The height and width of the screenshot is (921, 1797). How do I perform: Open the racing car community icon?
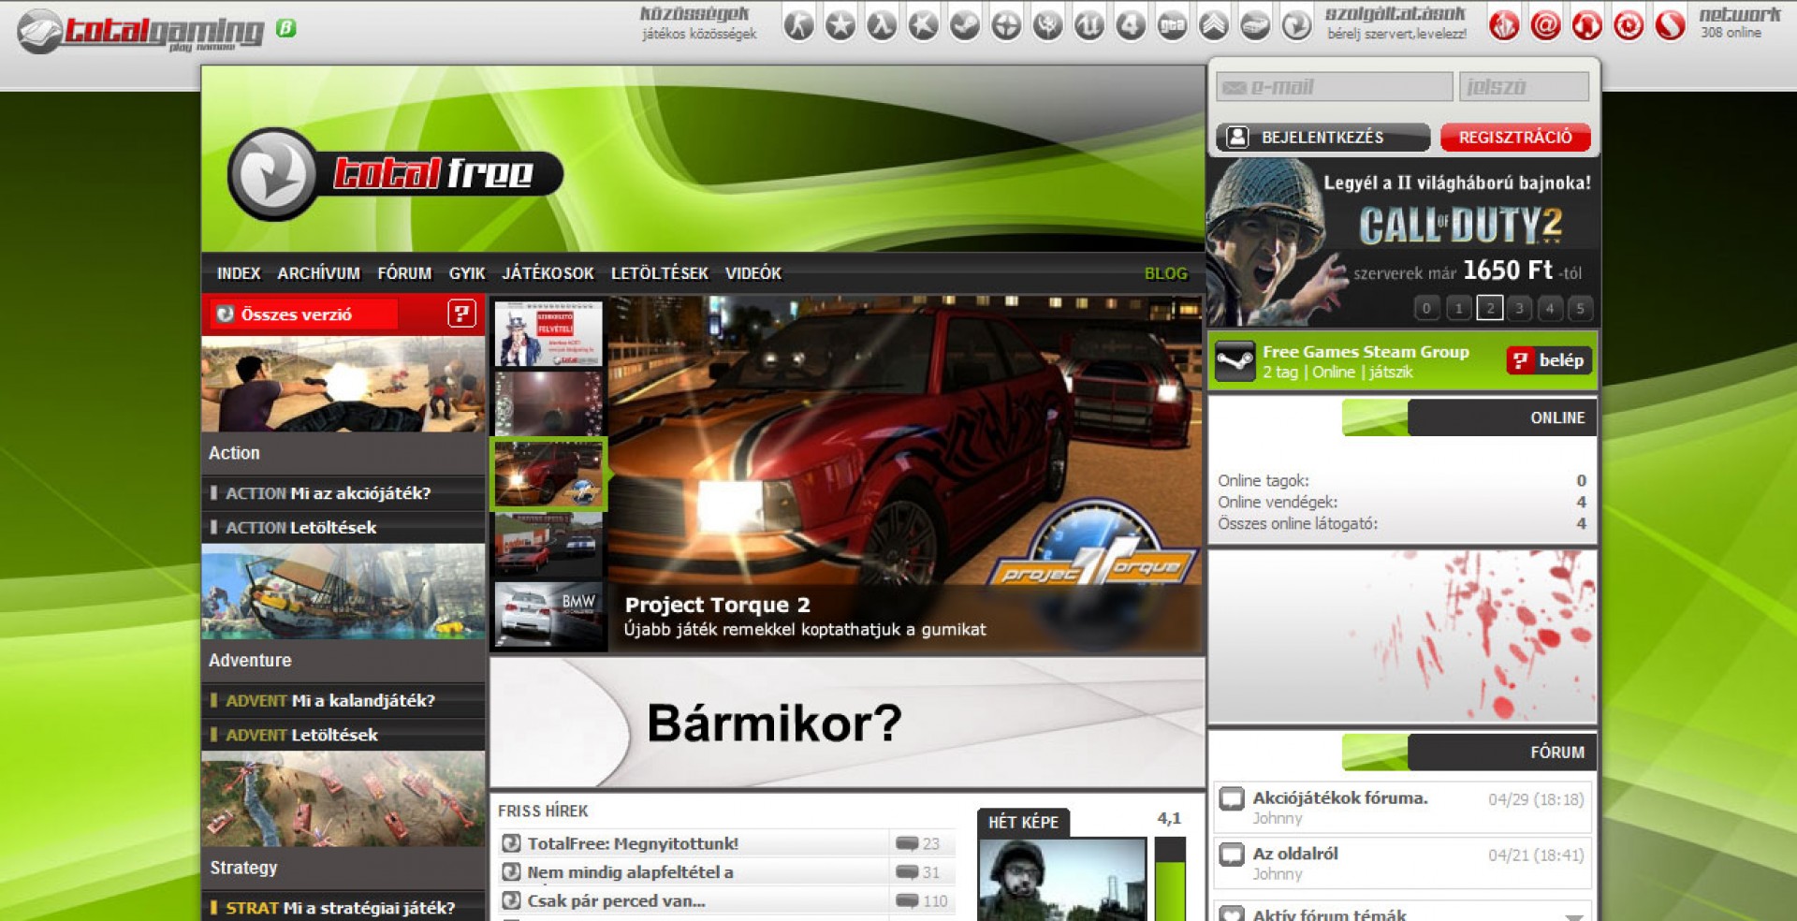pos(1255,25)
